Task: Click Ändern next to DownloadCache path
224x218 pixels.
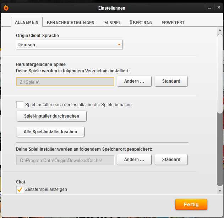Action: tap(134, 160)
